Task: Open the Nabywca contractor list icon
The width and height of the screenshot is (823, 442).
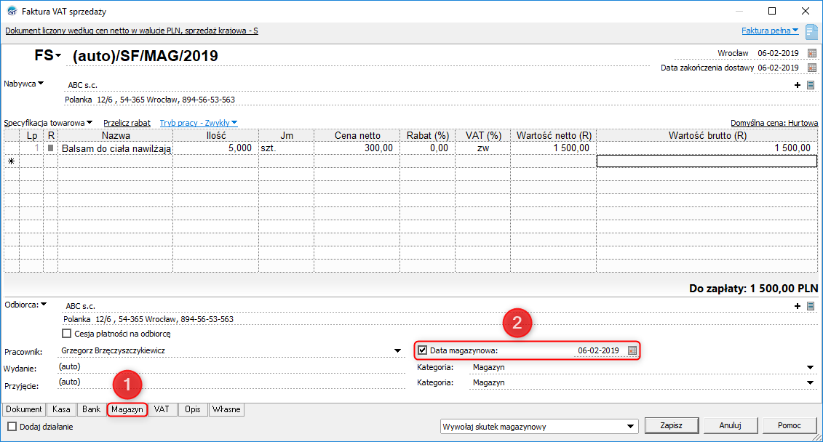Action: point(811,85)
